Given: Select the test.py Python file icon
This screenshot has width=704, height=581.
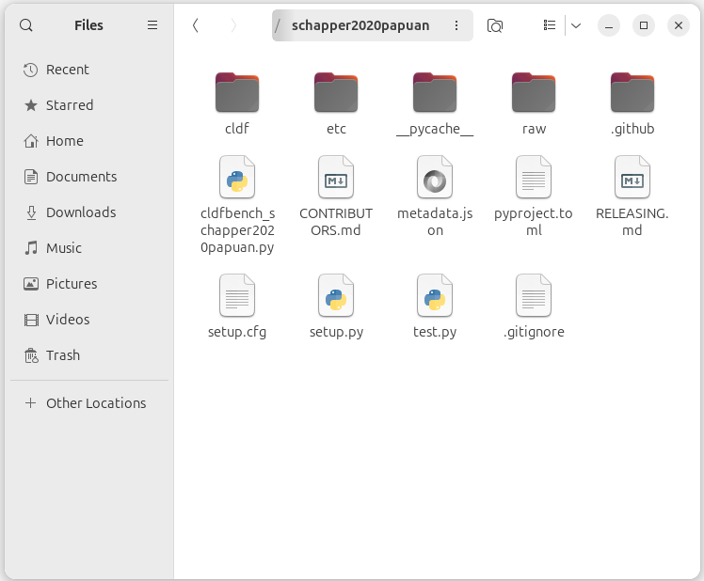Looking at the screenshot, I should pyautogui.click(x=435, y=295).
